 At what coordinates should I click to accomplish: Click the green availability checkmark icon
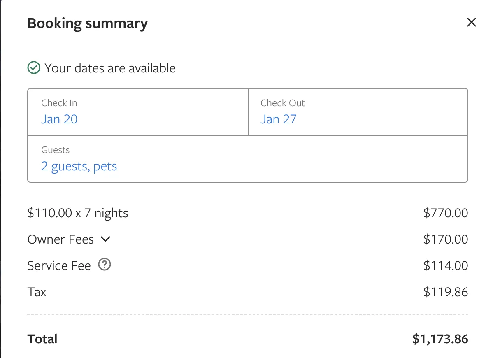click(x=34, y=68)
